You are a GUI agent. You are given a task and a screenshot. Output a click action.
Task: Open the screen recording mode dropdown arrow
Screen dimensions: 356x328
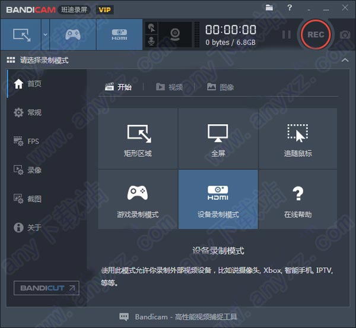(46, 34)
